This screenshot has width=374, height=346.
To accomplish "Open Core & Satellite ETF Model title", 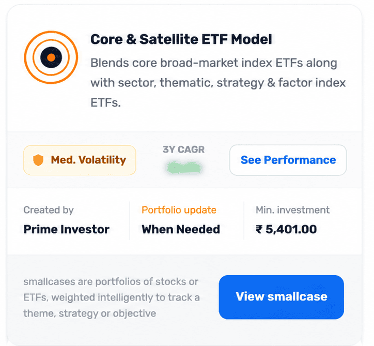I will [181, 39].
